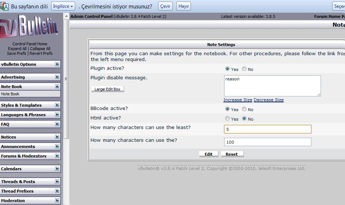Click the translate icon in the translation bar
The width and height of the screenshot is (345, 205).
point(4,6)
